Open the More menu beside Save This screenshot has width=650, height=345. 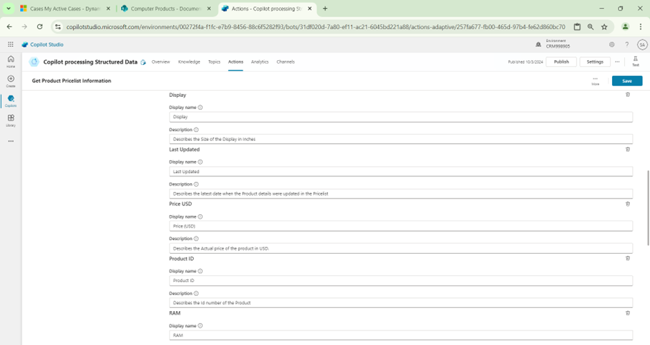coord(595,80)
